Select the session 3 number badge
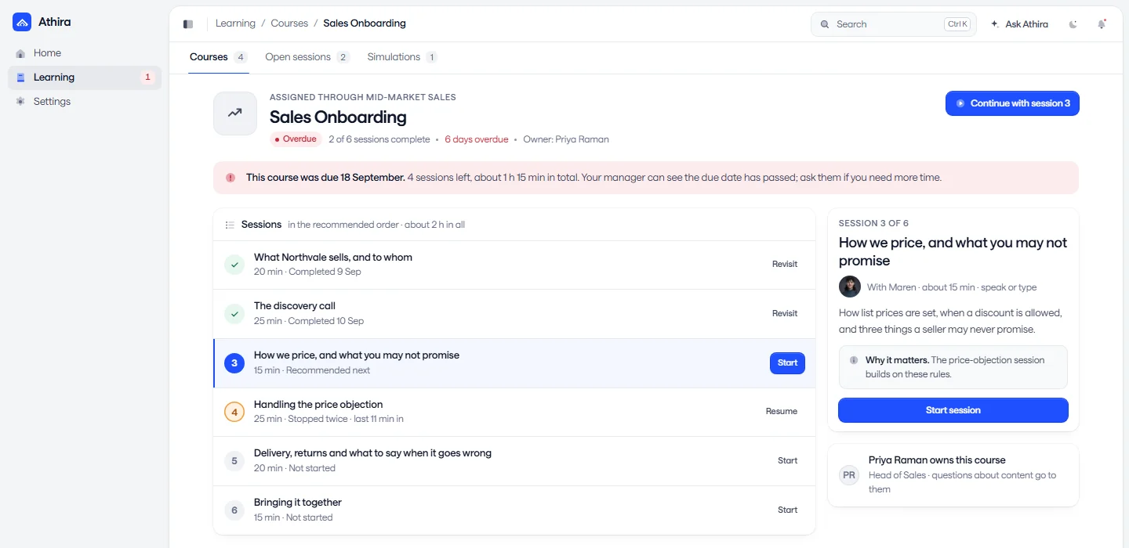Screen dimensions: 1129x548 pyautogui.click(x=234, y=363)
